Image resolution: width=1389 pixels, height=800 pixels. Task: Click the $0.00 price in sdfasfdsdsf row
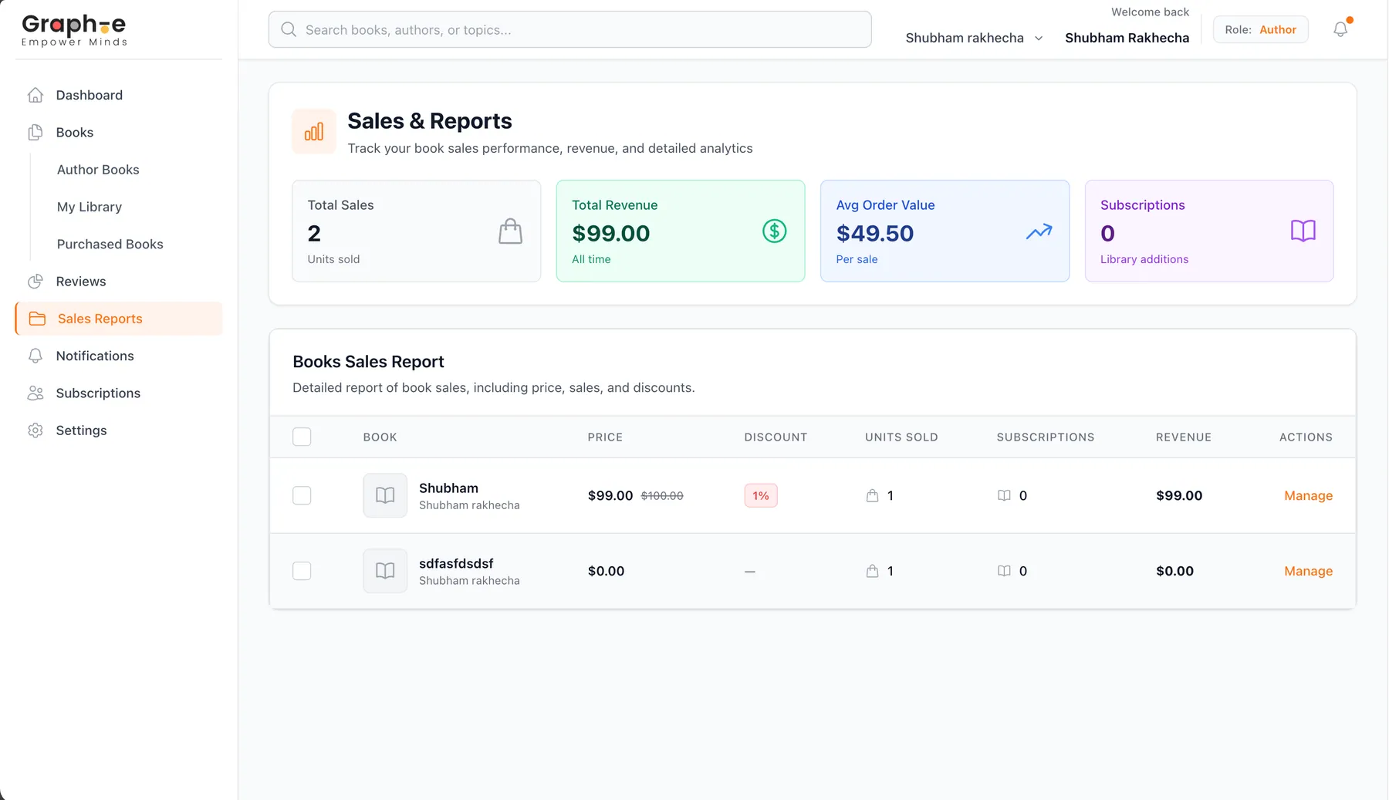pyautogui.click(x=606, y=571)
